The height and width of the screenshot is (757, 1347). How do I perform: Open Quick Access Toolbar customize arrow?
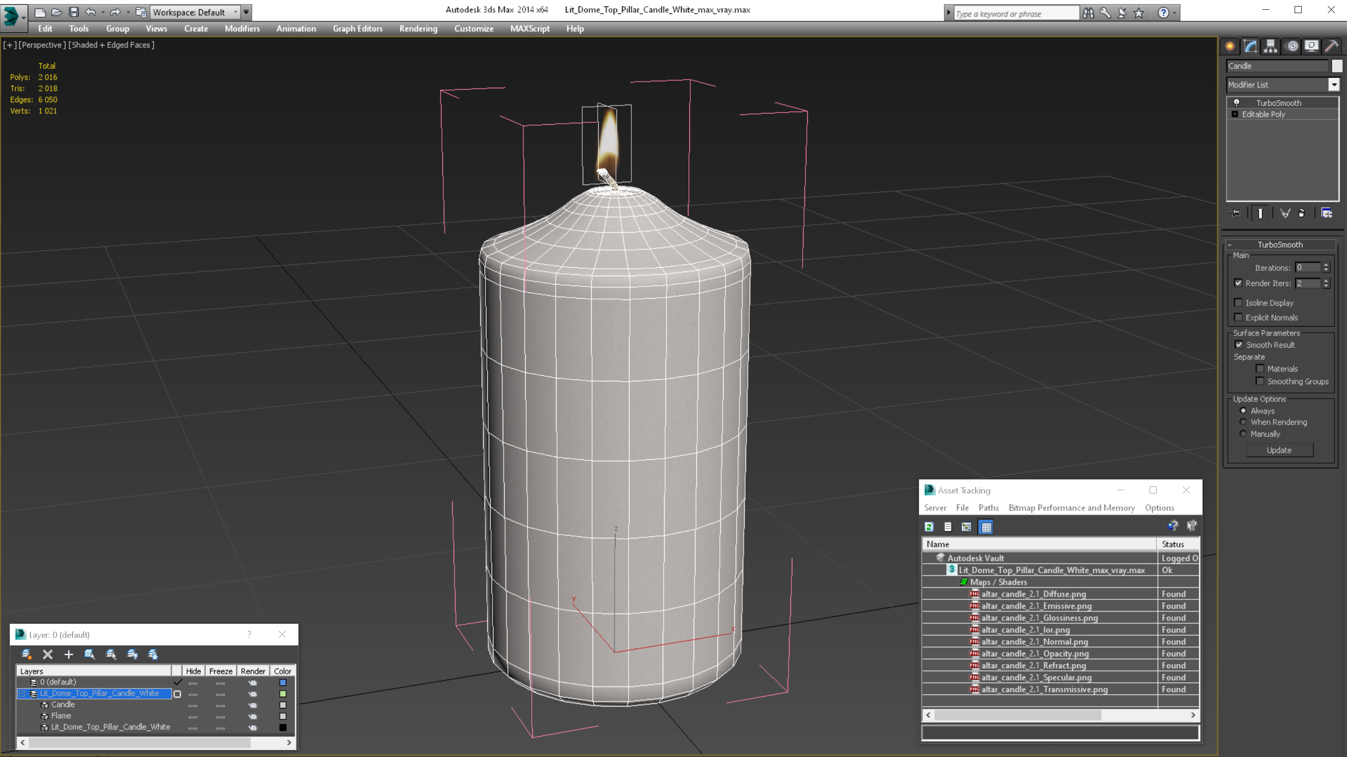click(246, 12)
